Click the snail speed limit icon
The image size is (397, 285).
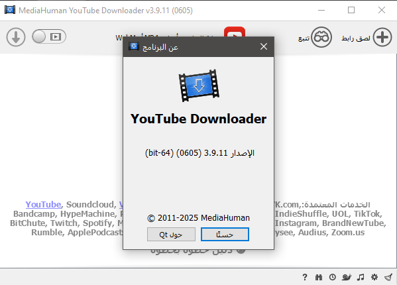(x=346, y=277)
